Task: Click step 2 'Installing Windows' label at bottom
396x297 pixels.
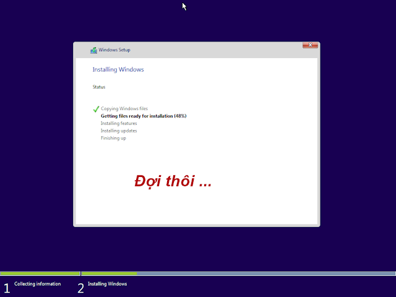Action: [107, 284]
